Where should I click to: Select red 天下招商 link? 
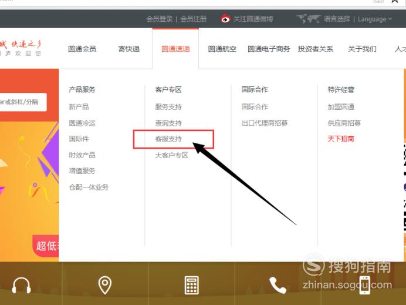coord(341,139)
